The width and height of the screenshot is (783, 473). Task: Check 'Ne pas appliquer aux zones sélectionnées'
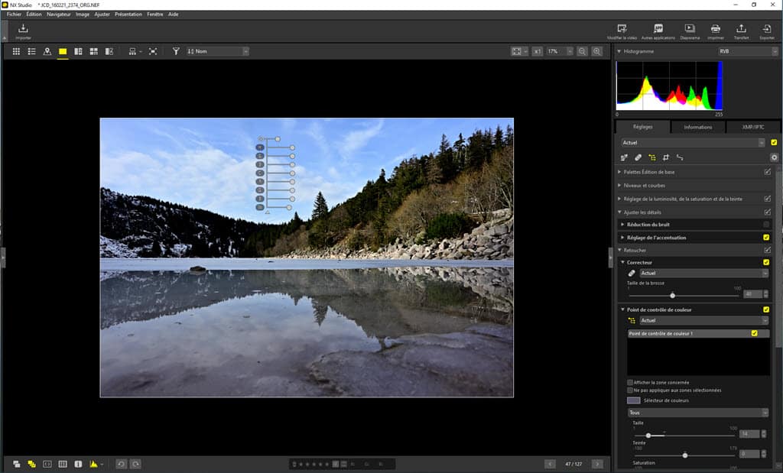click(x=630, y=390)
